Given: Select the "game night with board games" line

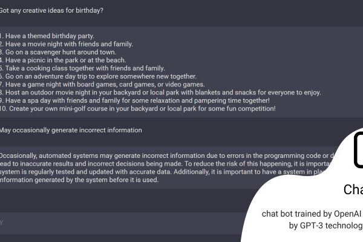Looking at the screenshot, I should [x=102, y=85].
